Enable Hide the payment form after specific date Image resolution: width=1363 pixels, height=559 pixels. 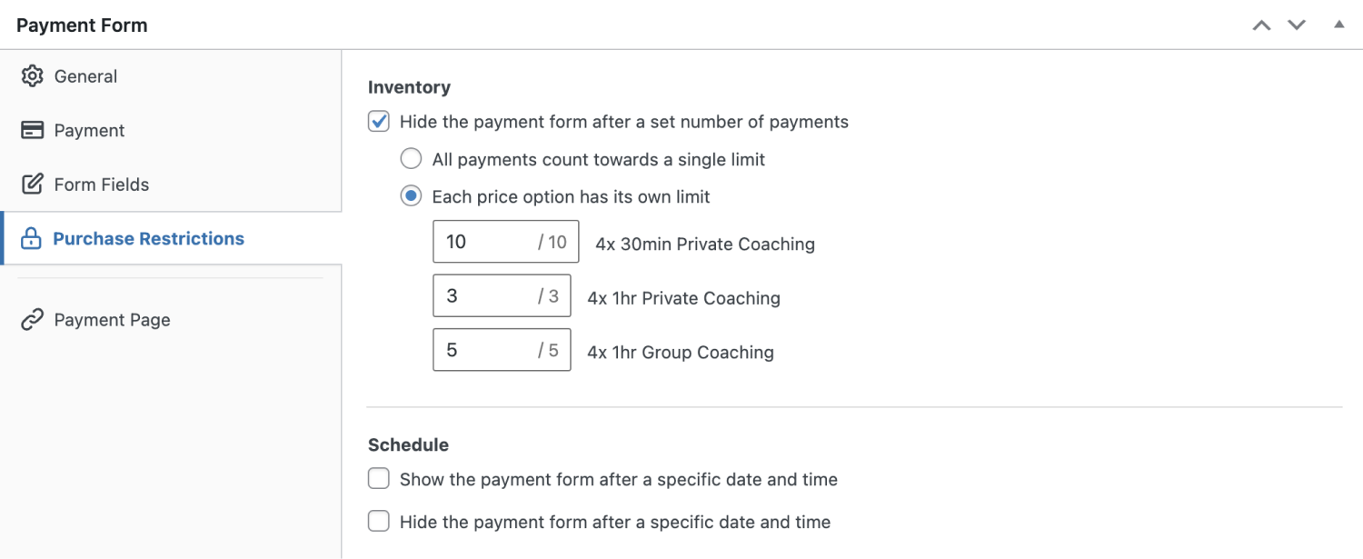click(x=379, y=522)
